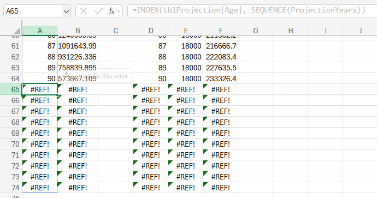Select column G header

256,31
